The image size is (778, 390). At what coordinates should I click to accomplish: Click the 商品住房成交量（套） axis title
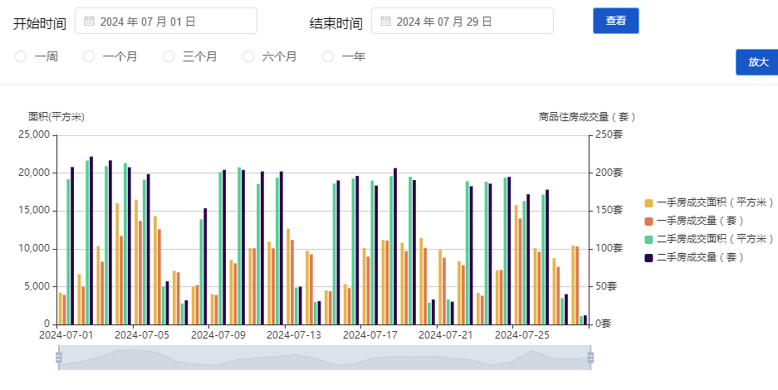coord(588,117)
